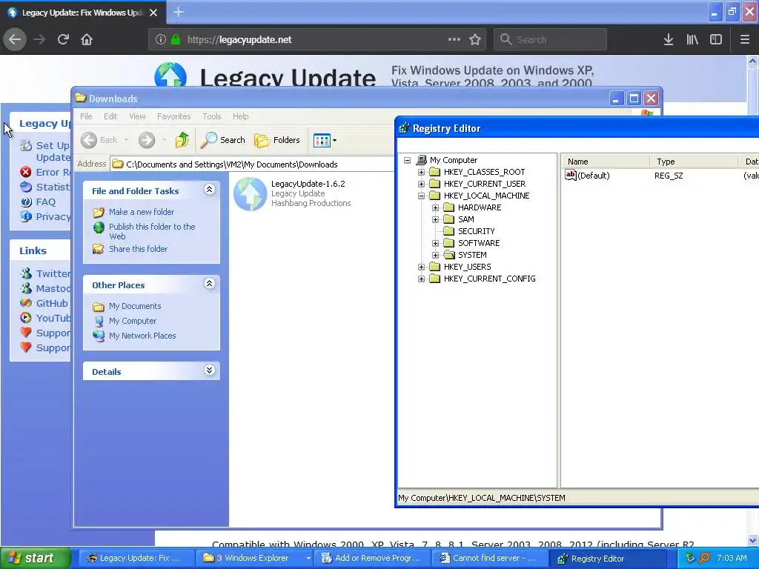Click Publish this folder to the Web

point(152,231)
